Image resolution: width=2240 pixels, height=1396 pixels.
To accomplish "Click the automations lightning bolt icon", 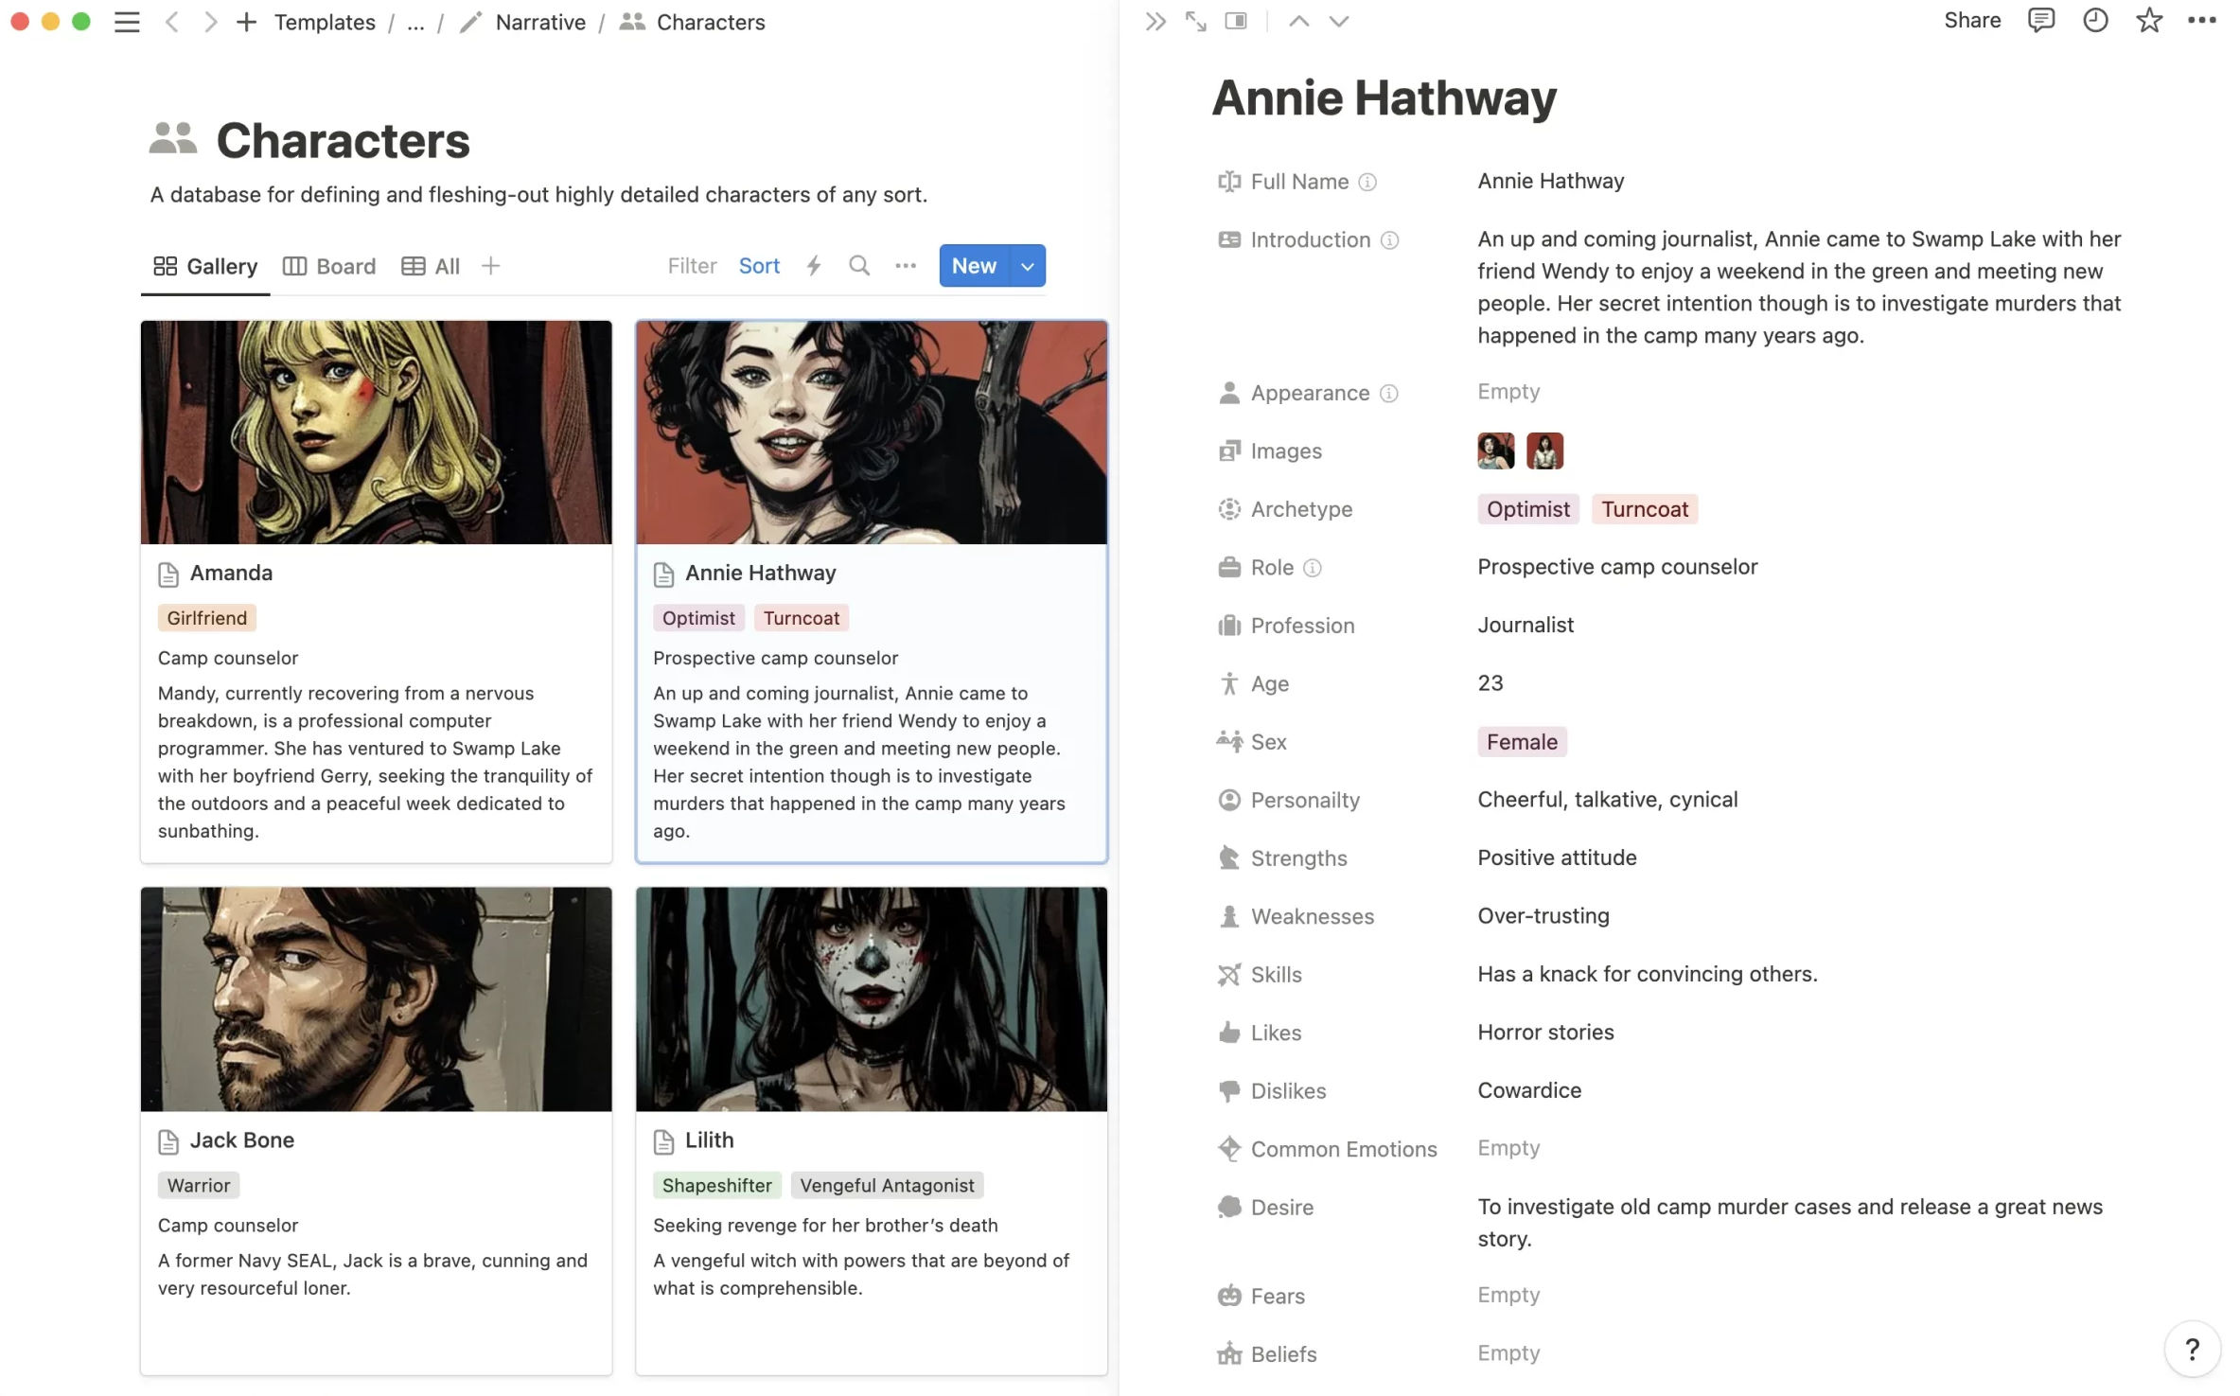I will [813, 266].
